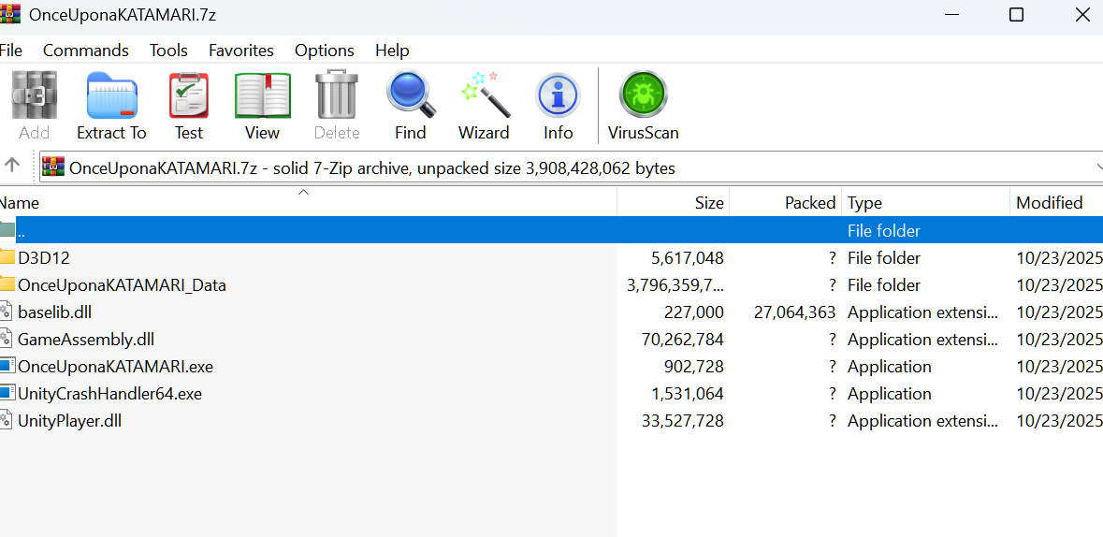Go up one level arrow
The width and height of the screenshot is (1103, 537).
tap(12, 166)
